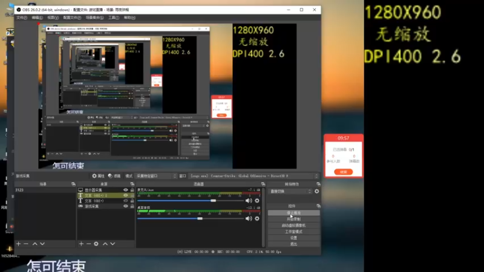Undock the 转场特效 transitions panel
484x272 pixels.
[318, 184]
